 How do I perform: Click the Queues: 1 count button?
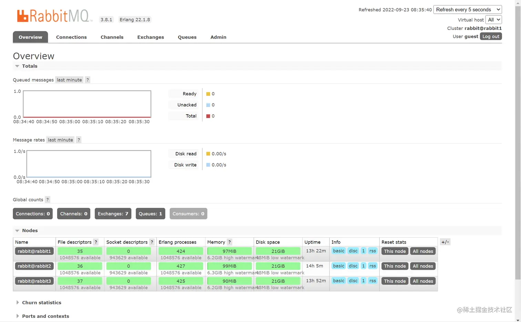pos(150,214)
